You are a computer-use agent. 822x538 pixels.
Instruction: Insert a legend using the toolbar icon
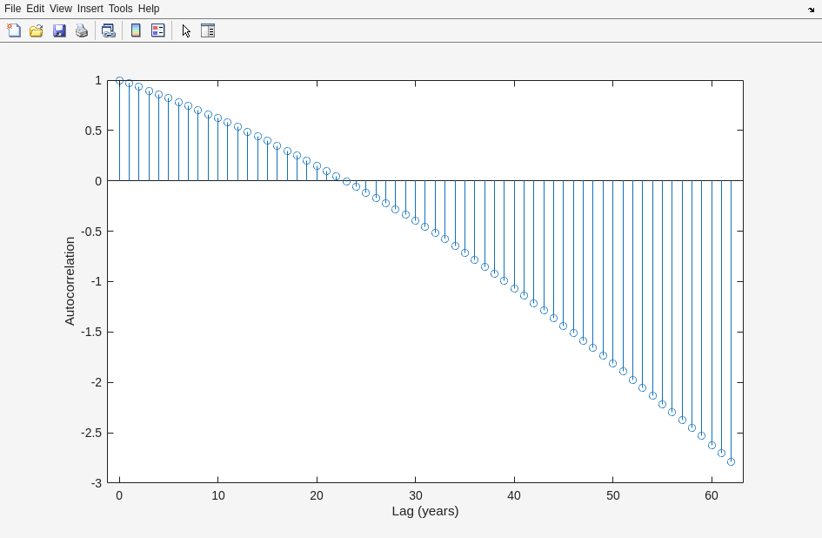(x=157, y=30)
